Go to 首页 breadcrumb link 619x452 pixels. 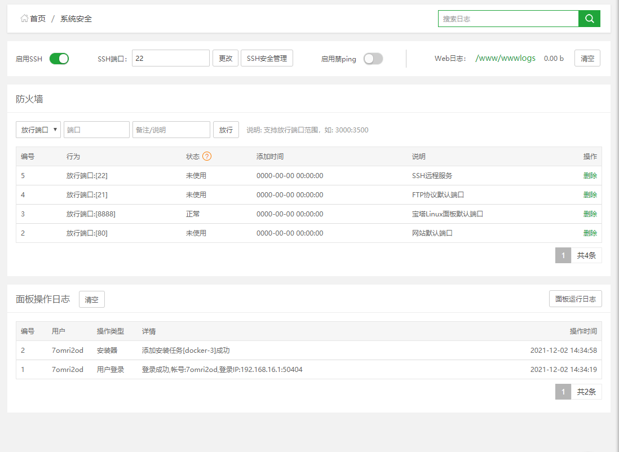coord(38,19)
